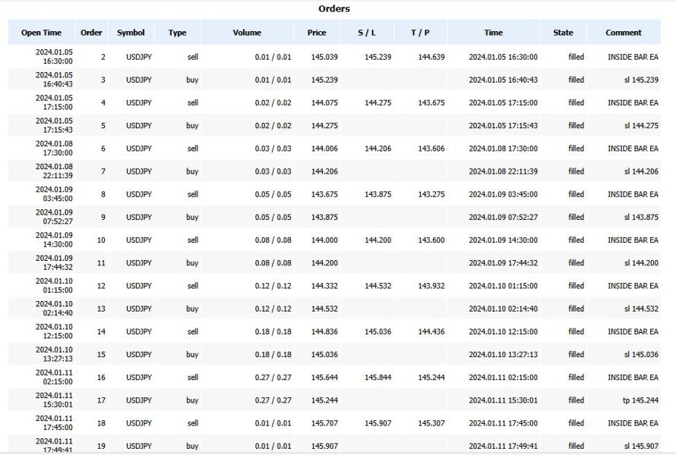Click the Order column header
This screenshot has width=676, height=455.
(91, 33)
